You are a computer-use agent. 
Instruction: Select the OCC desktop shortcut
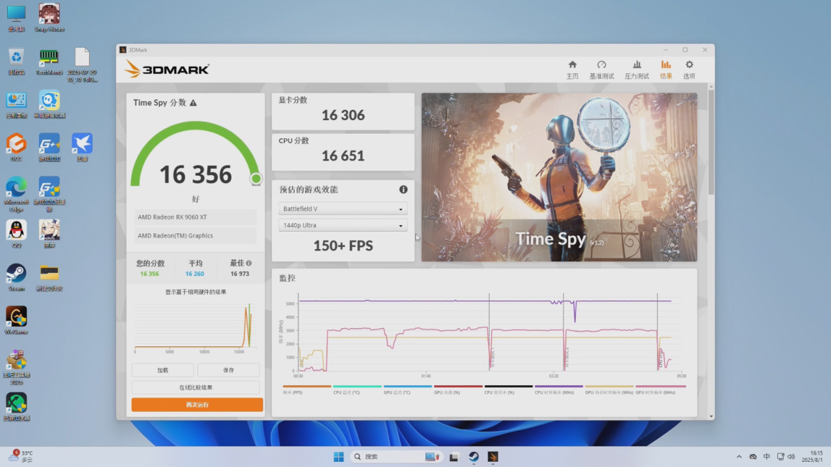[16, 147]
